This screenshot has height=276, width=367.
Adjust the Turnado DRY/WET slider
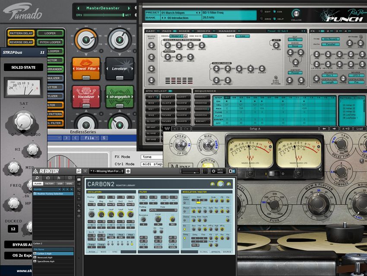(104, 15)
